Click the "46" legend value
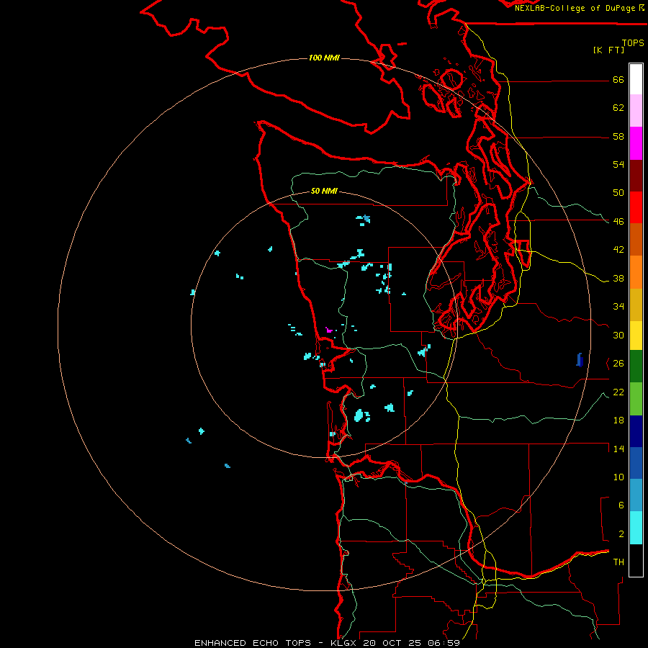This screenshot has width=648, height=648. (x=618, y=222)
